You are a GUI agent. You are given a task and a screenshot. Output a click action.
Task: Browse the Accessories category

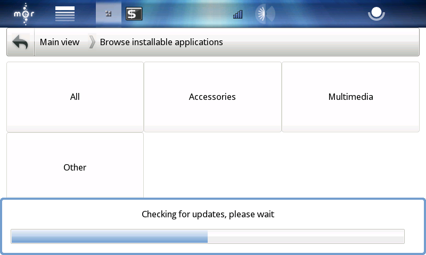click(212, 97)
